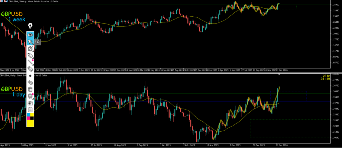Click the black dot brush size selector
This screenshot has height=148, width=342.
click(x=30, y=76)
